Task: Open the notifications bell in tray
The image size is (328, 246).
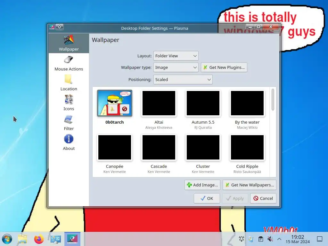Action: [242, 239]
